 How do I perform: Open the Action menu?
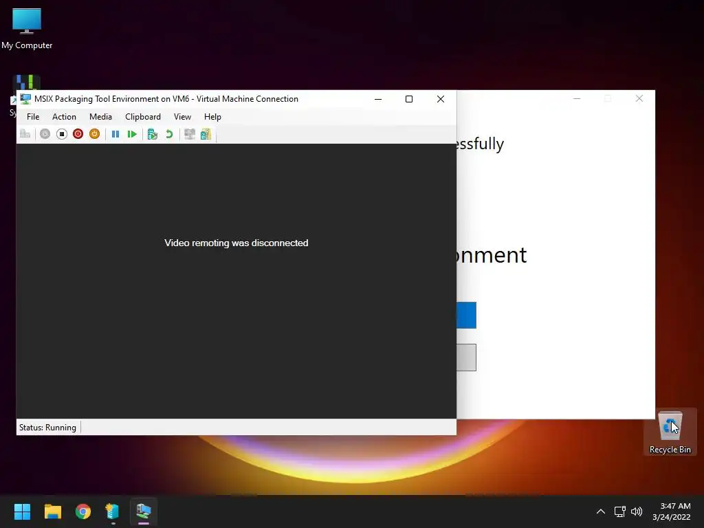click(64, 117)
